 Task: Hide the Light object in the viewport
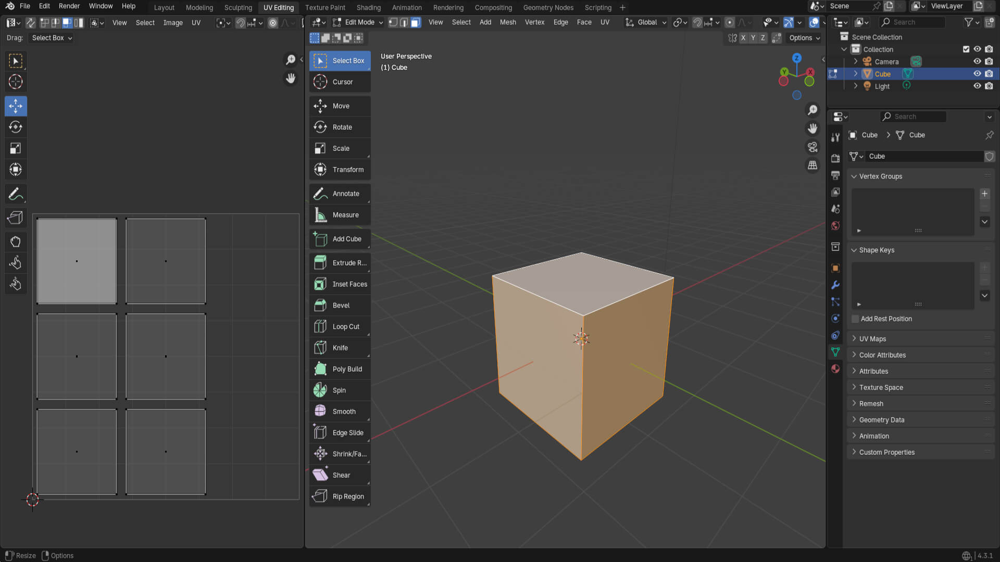(977, 86)
